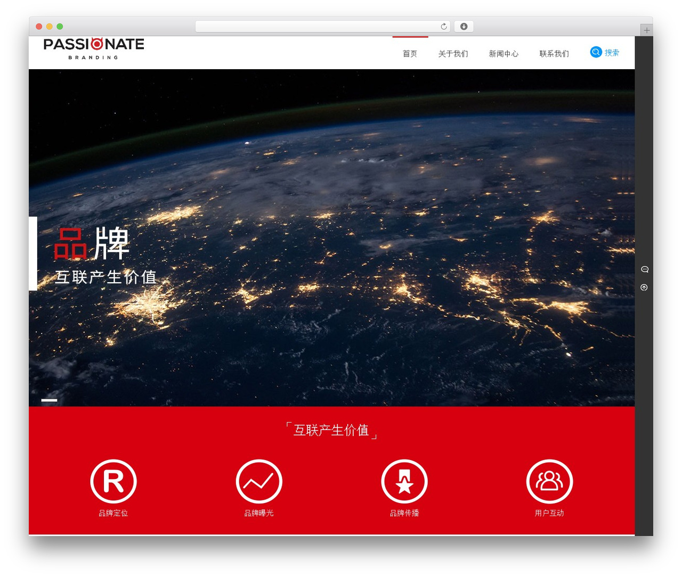This screenshot has width=682, height=577.
Task: Click the browser reload icon
Action: point(444,27)
